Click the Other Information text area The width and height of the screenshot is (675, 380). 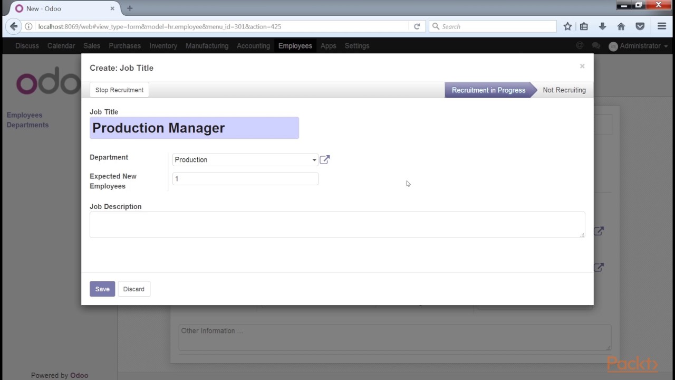coord(394,338)
